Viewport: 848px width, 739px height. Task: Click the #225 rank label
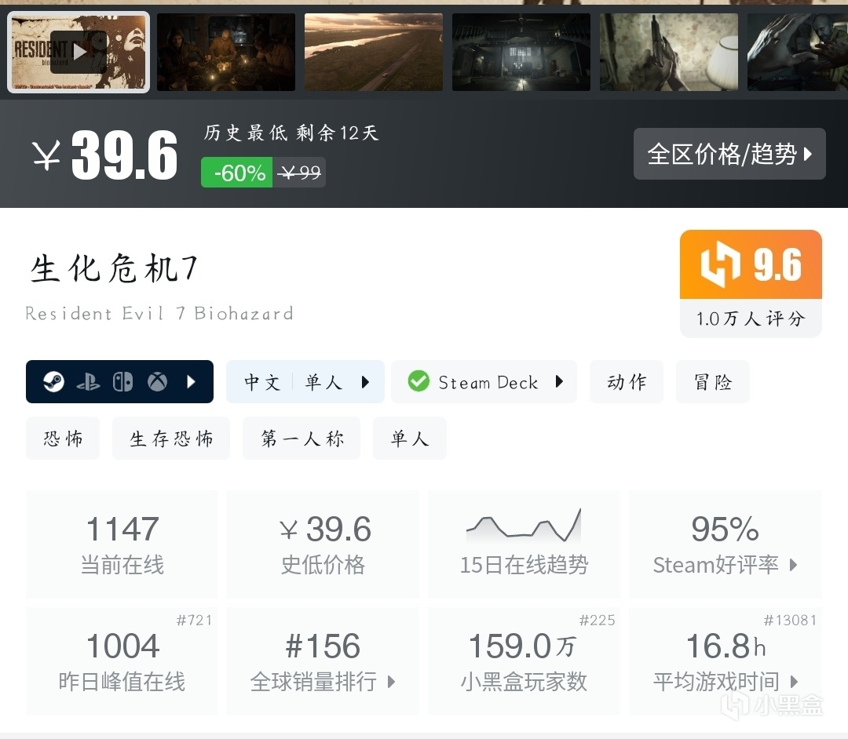[597, 621]
